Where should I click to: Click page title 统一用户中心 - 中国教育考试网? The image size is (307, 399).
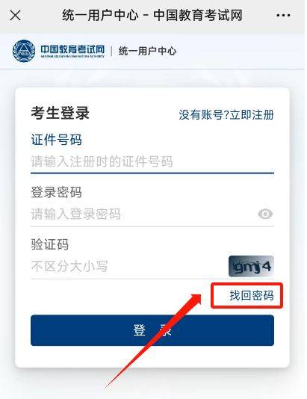click(152, 15)
